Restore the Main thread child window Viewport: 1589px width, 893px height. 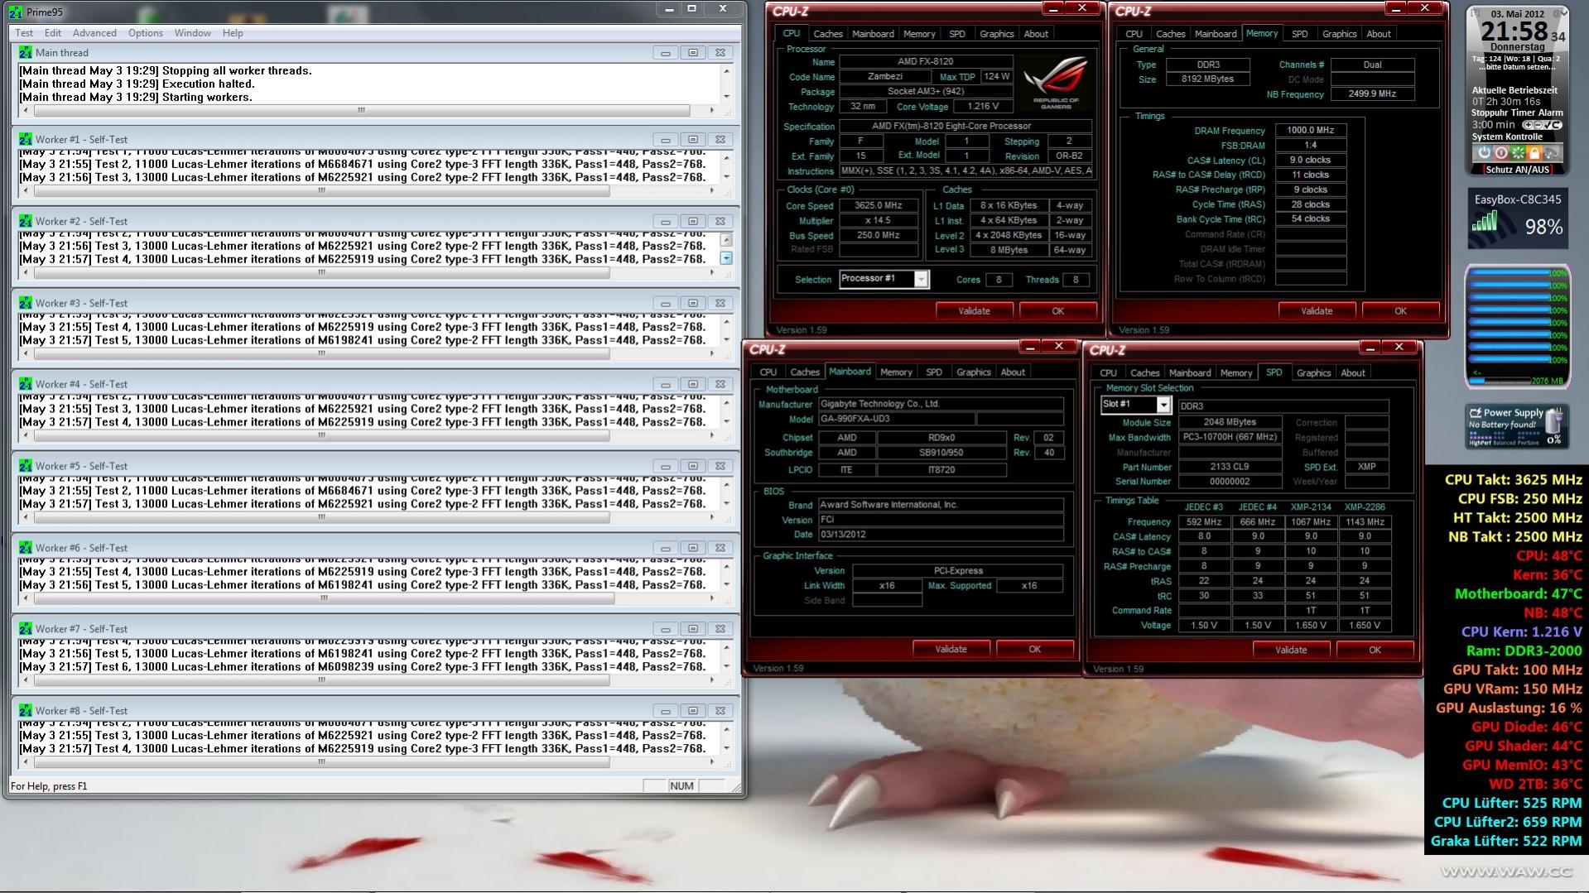tap(692, 52)
